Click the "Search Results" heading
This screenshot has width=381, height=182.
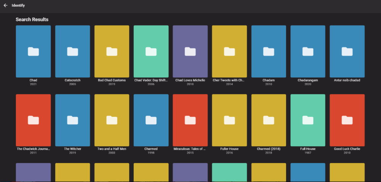(32, 20)
